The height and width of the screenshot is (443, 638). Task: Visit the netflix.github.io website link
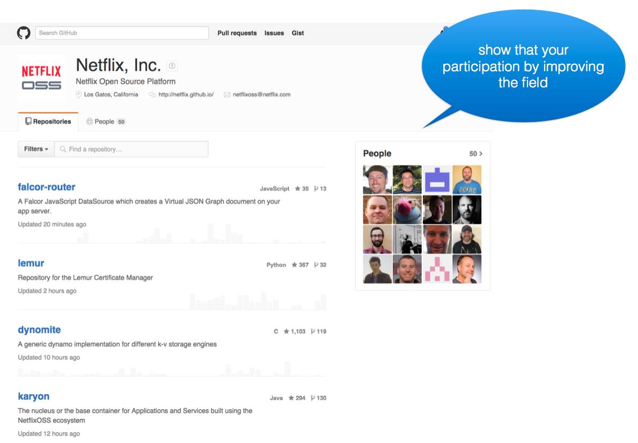(x=186, y=94)
